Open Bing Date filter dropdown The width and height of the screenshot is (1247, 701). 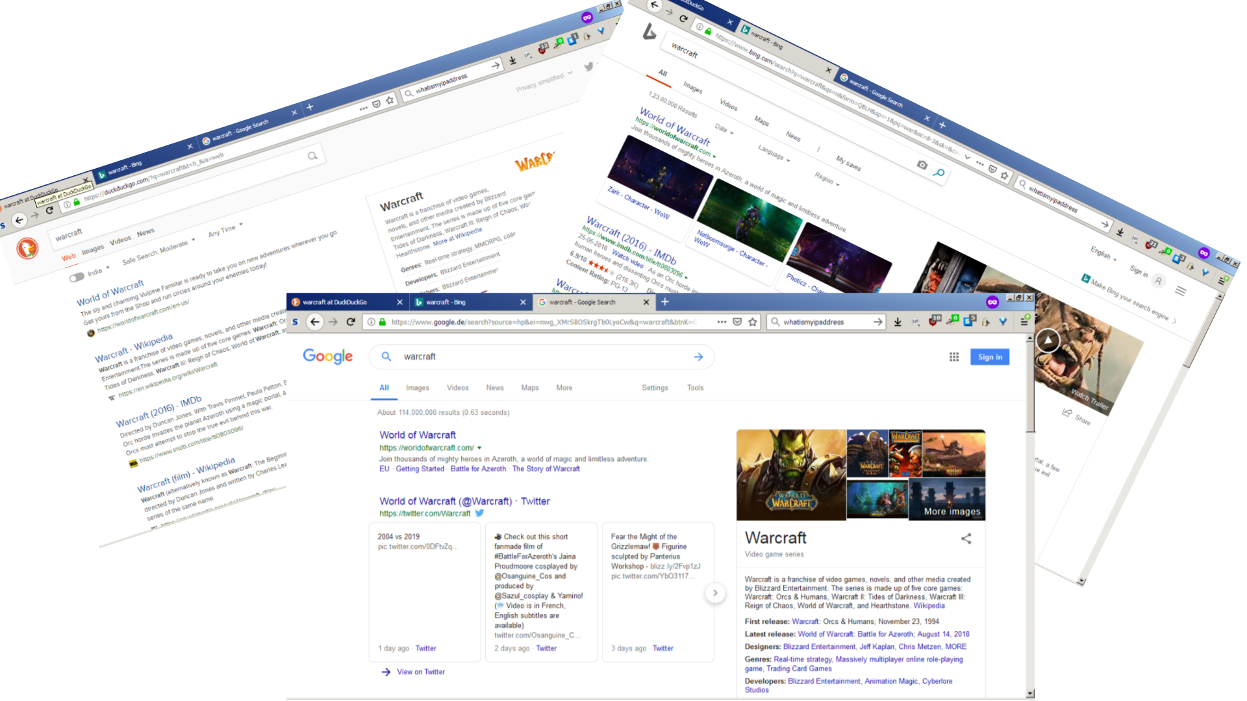tap(724, 129)
